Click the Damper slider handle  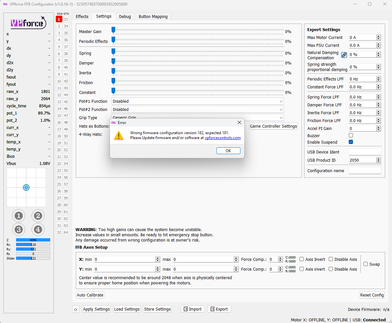click(x=113, y=61)
